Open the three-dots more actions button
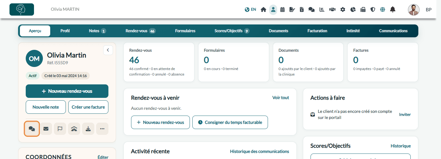 click(x=102, y=129)
